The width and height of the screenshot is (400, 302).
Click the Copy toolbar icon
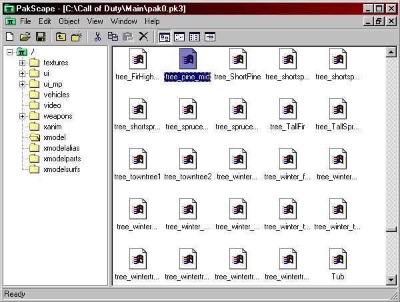[x=113, y=37]
